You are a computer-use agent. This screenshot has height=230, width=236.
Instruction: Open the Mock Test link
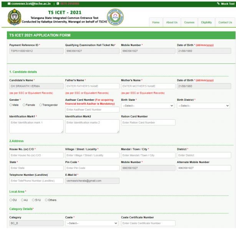tap(228, 4)
